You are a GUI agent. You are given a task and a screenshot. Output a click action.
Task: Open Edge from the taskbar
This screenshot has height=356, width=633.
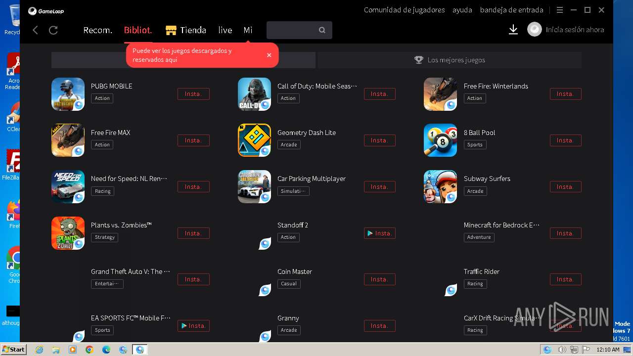point(106,350)
